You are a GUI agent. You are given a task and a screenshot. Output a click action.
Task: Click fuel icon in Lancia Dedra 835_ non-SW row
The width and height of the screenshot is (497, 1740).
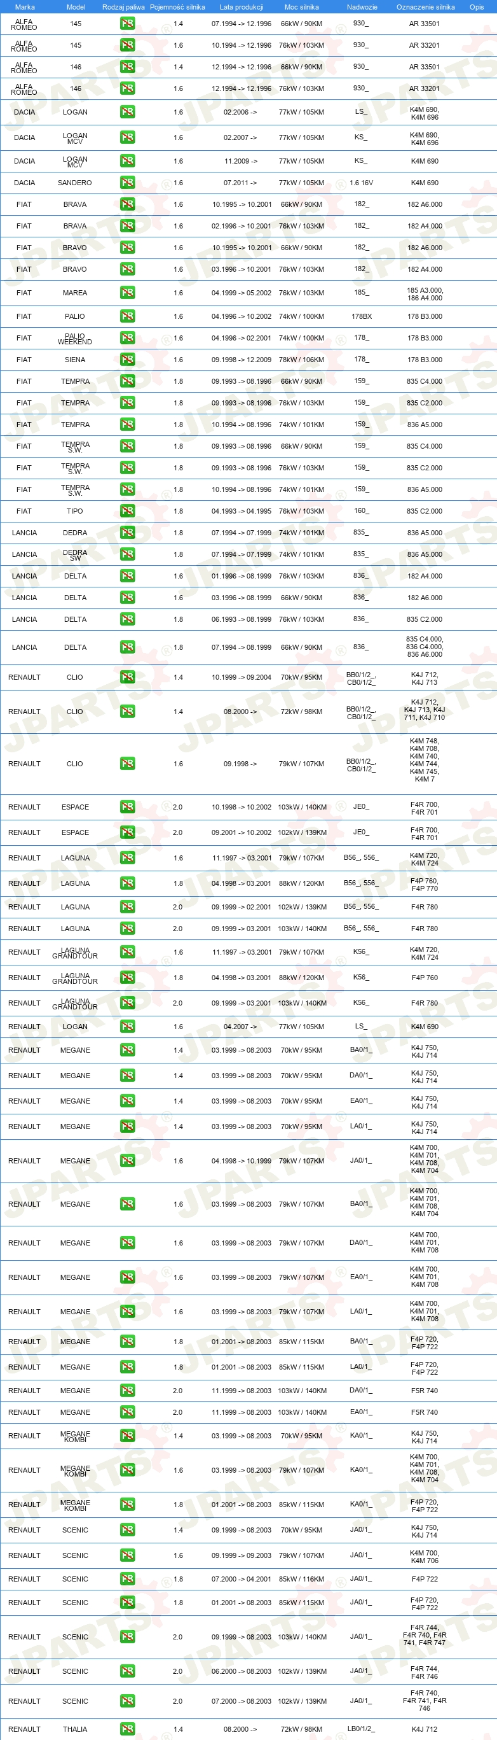(x=128, y=532)
